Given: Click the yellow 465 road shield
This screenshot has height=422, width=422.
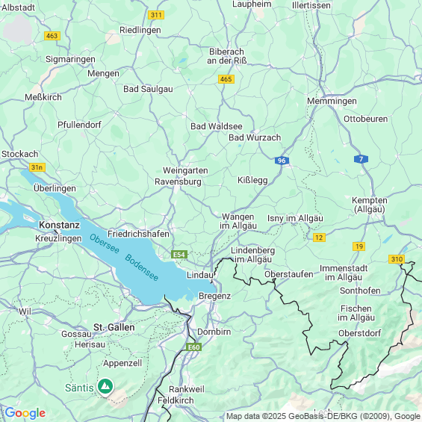Looking at the screenshot, I should click(x=226, y=79).
